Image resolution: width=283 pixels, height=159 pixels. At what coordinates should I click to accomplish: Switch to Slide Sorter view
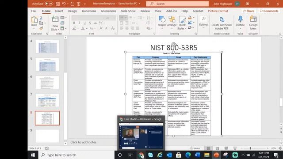[x=217, y=148]
